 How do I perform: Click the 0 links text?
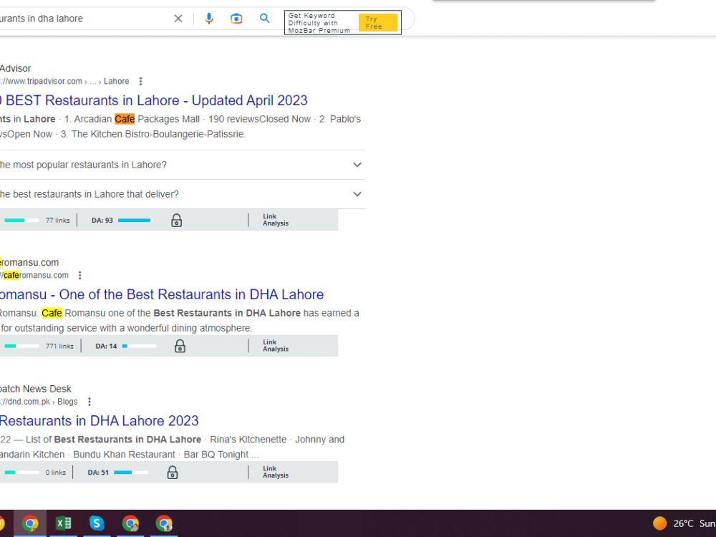(56, 472)
